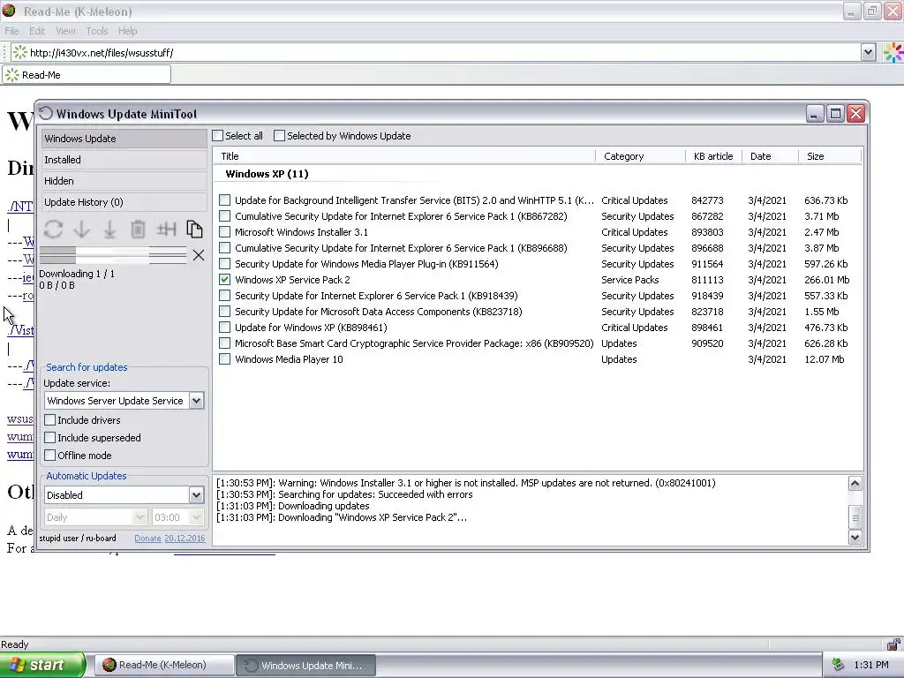Open the Daily schedule dropdown

139,517
